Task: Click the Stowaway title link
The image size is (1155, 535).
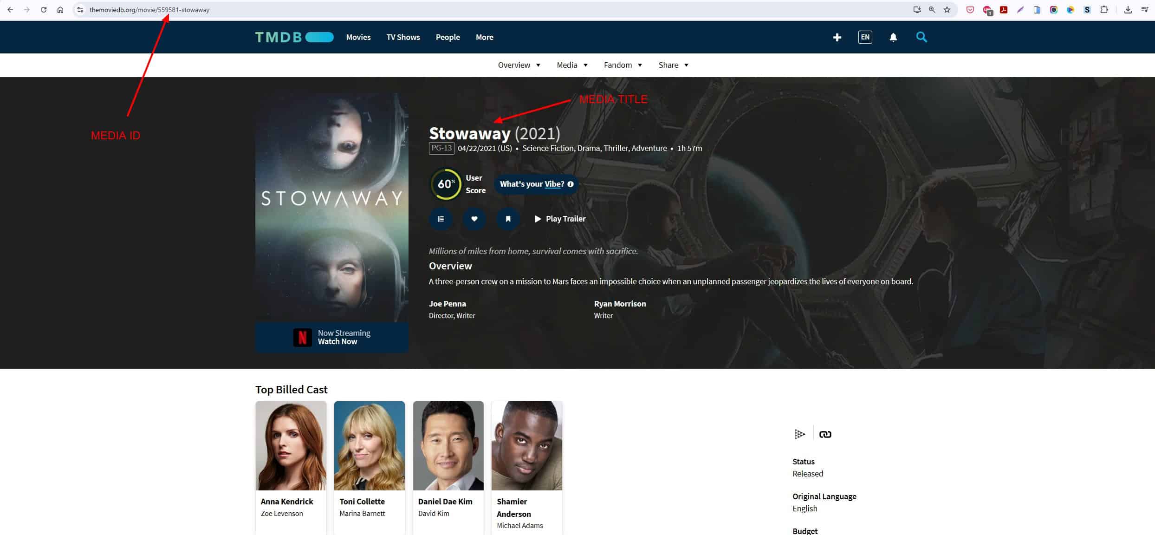Action: click(x=469, y=133)
